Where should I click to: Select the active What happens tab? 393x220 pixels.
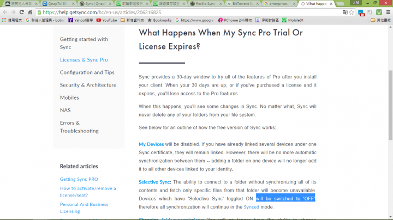point(316,4)
